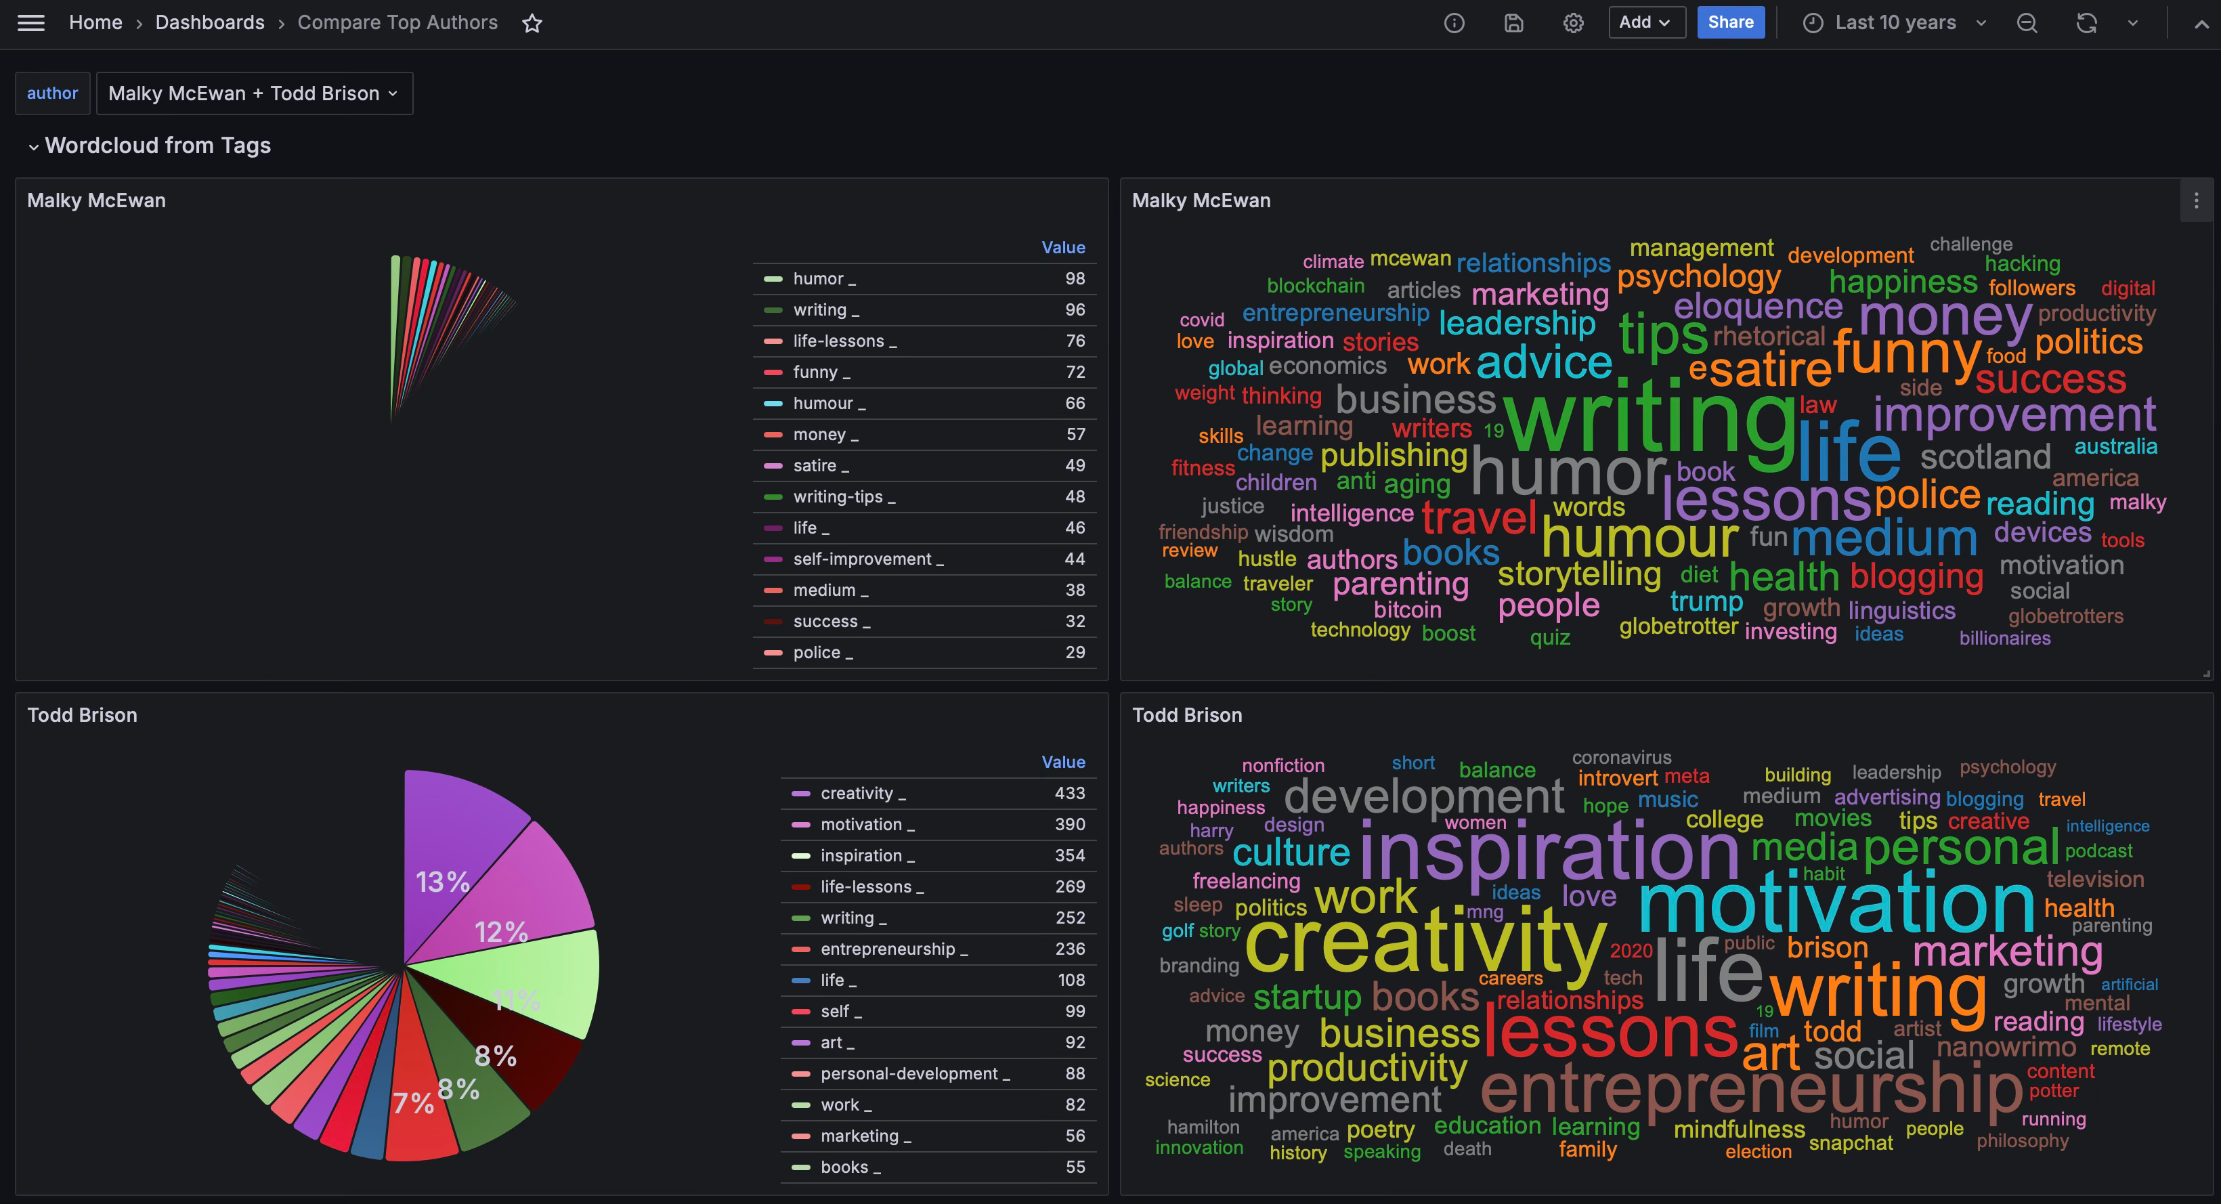Click 'books' row in Todd legend

[938, 1167]
